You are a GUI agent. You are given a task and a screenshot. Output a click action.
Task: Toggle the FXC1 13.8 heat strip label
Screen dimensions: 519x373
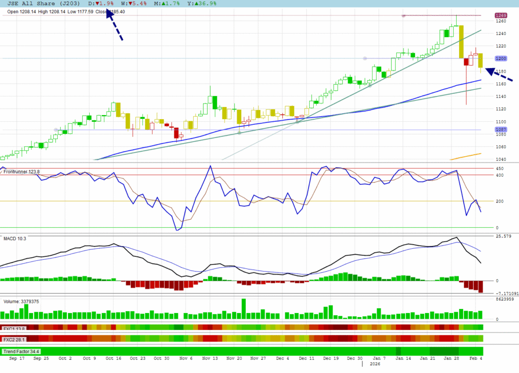point(14,328)
